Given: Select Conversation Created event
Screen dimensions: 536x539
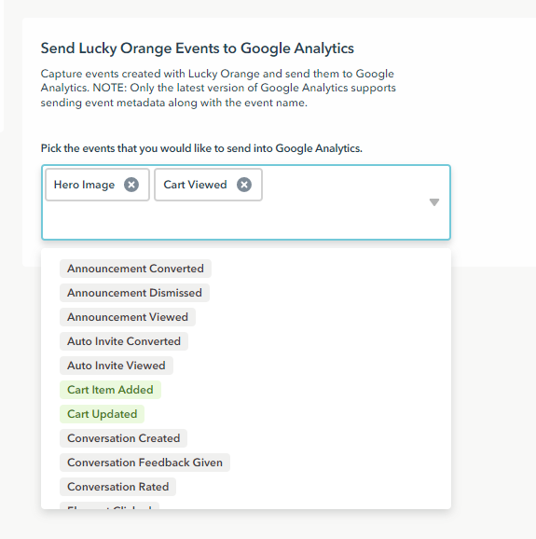Looking at the screenshot, I should click(123, 438).
